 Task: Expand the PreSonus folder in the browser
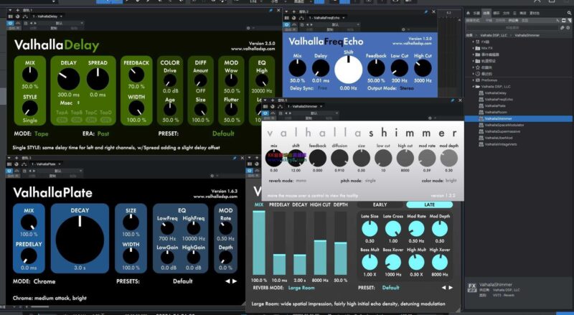[x=474, y=80]
